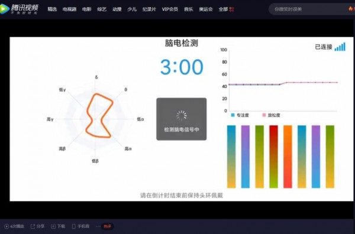Download the video via 下载
The width and height of the screenshot is (355, 234).
58,226
